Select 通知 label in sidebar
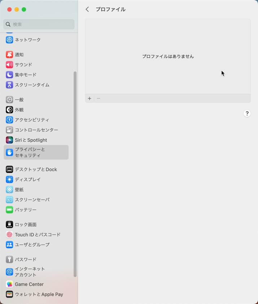258x304 pixels. 19,55
